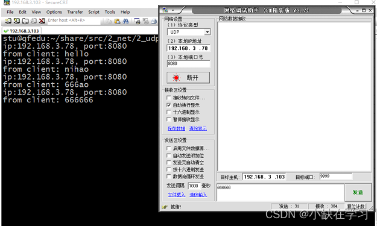Enable 接收转向文件 checkbox

pos(168,98)
